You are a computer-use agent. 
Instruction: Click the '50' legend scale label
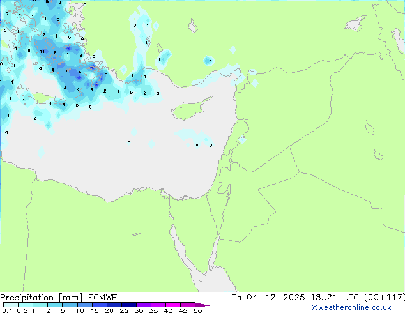pyautogui.click(x=197, y=310)
